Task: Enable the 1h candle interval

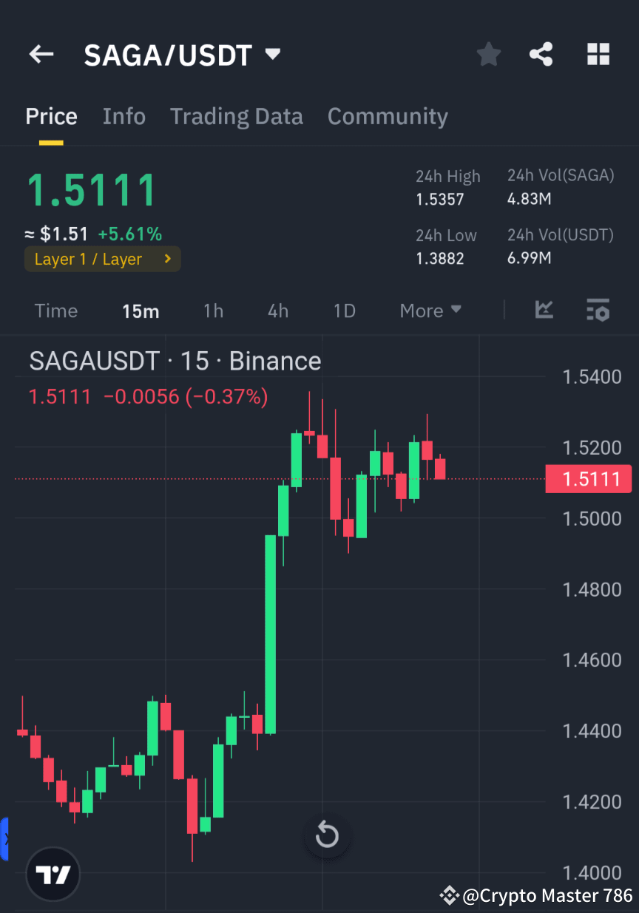Action: [213, 310]
